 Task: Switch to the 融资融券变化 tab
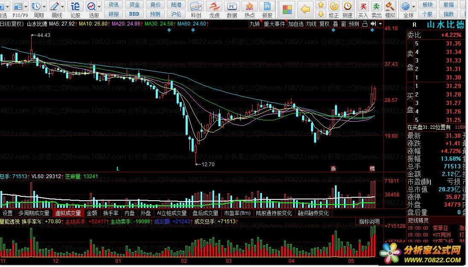[314, 213]
